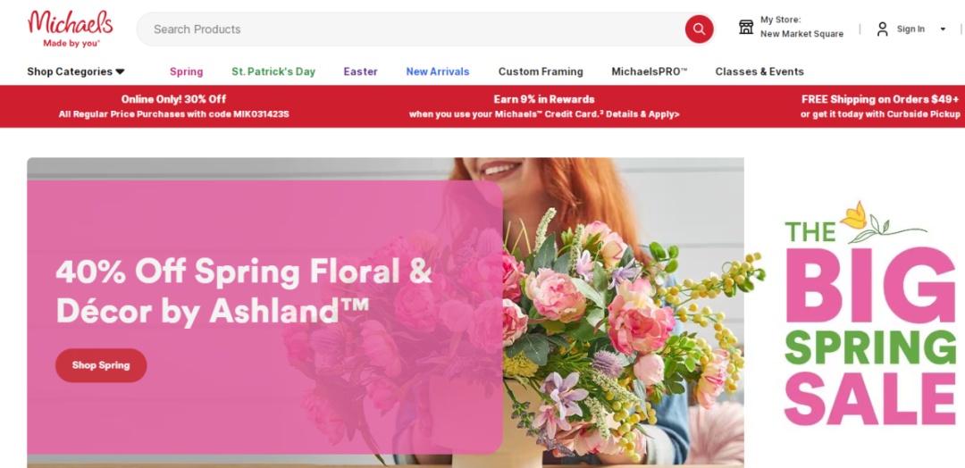Viewport: 965px width, 468px height.
Task: Open Classes & Events
Action: click(759, 71)
